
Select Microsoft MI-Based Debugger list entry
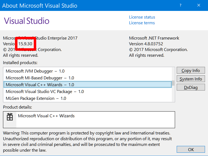pos(88,78)
